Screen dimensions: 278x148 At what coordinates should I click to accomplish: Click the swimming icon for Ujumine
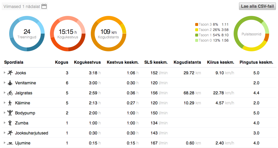(x=10, y=143)
